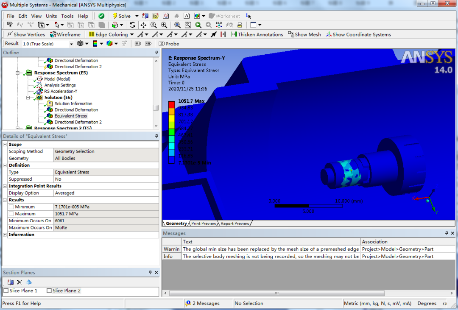Activate the Pan view tool
Screen dimensions: 458x310
pos(143,25)
